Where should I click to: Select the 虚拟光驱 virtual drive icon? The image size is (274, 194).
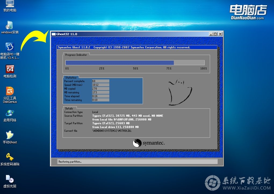[x=10, y=179]
